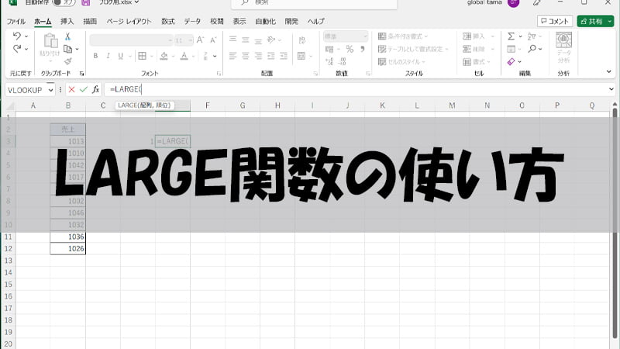Click the Cut scissors icon
This screenshot has width=620, height=349.
[68, 36]
